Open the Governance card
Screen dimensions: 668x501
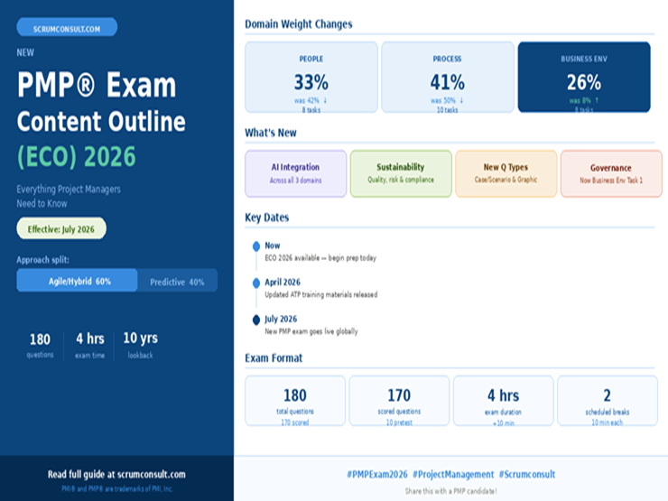click(611, 173)
